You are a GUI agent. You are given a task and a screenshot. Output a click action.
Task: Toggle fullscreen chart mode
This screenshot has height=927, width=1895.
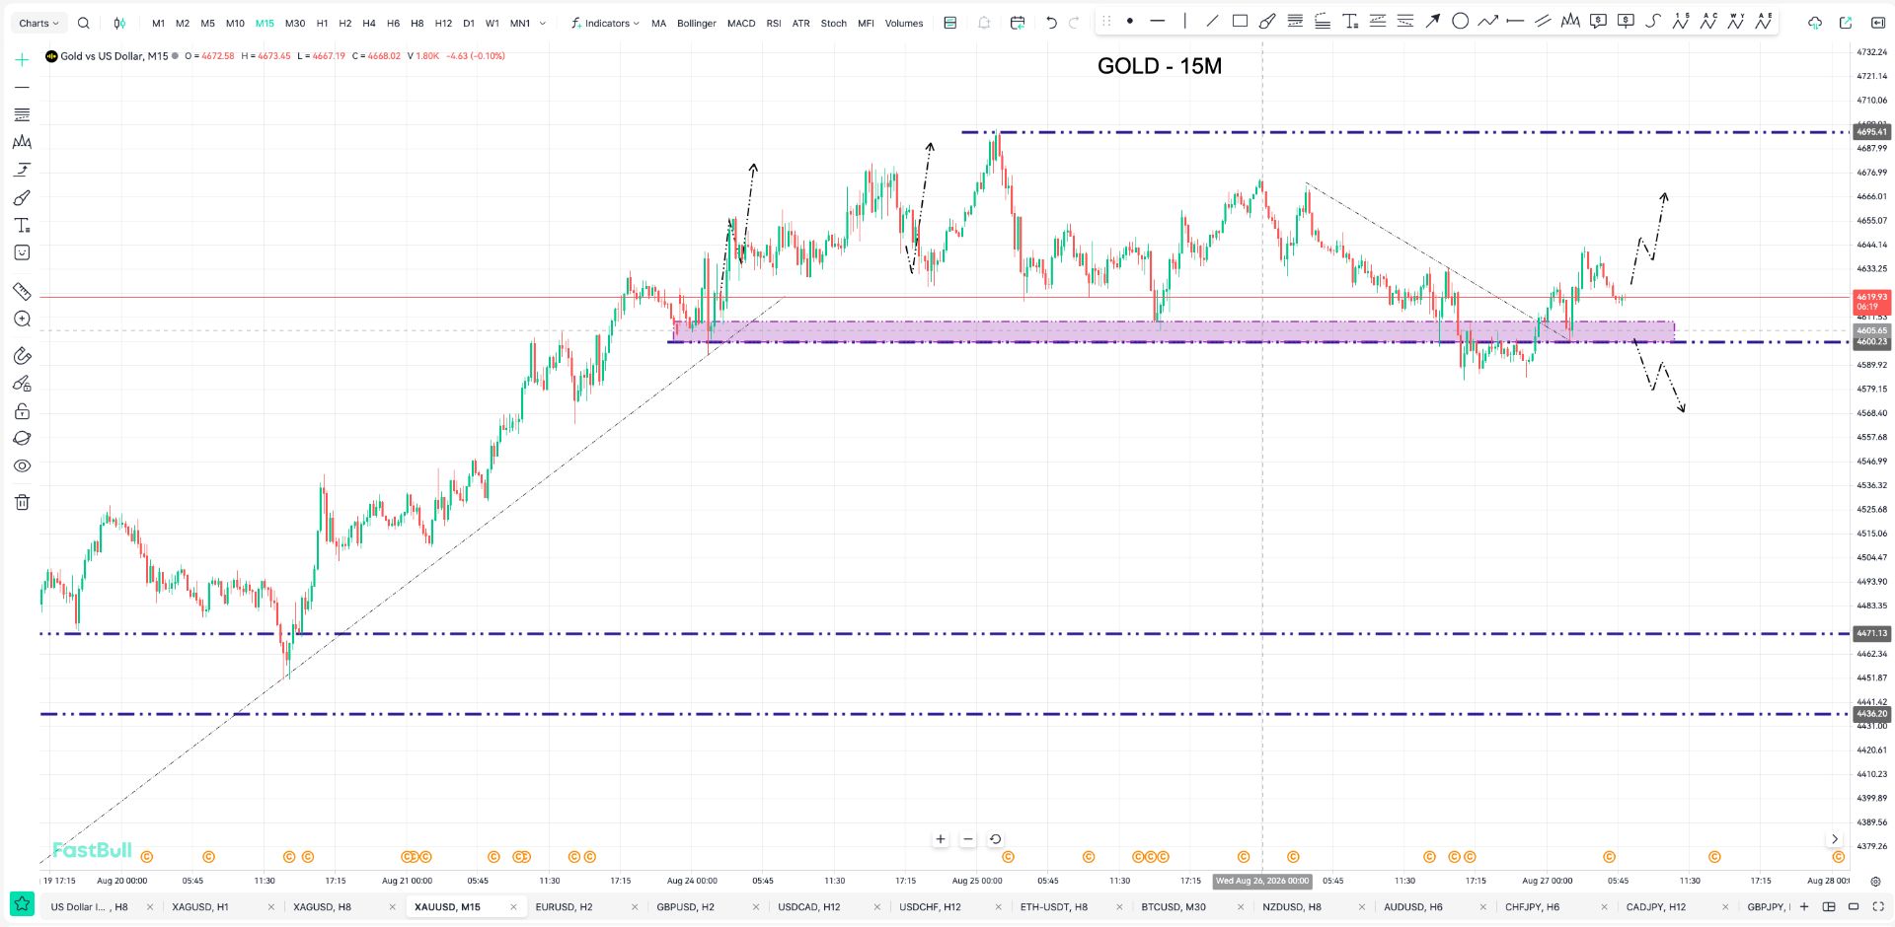[1878, 906]
